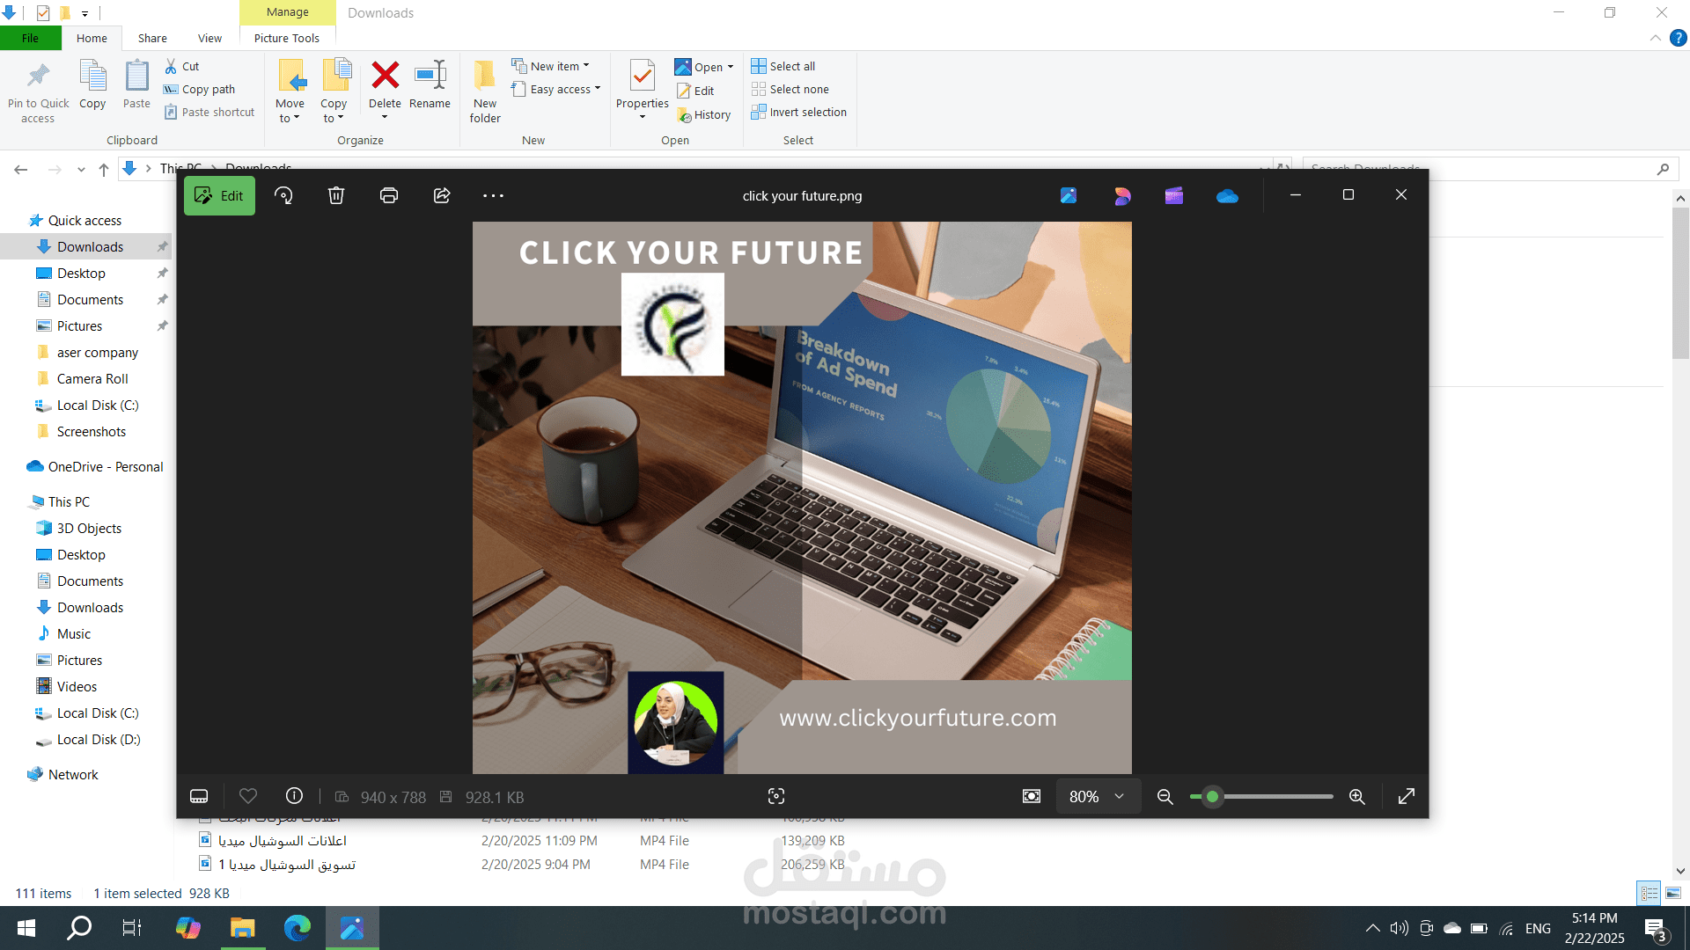Mark the photo as favorite with heart icon
Viewport: 1690px width, 950px height.
pos(248,796)
